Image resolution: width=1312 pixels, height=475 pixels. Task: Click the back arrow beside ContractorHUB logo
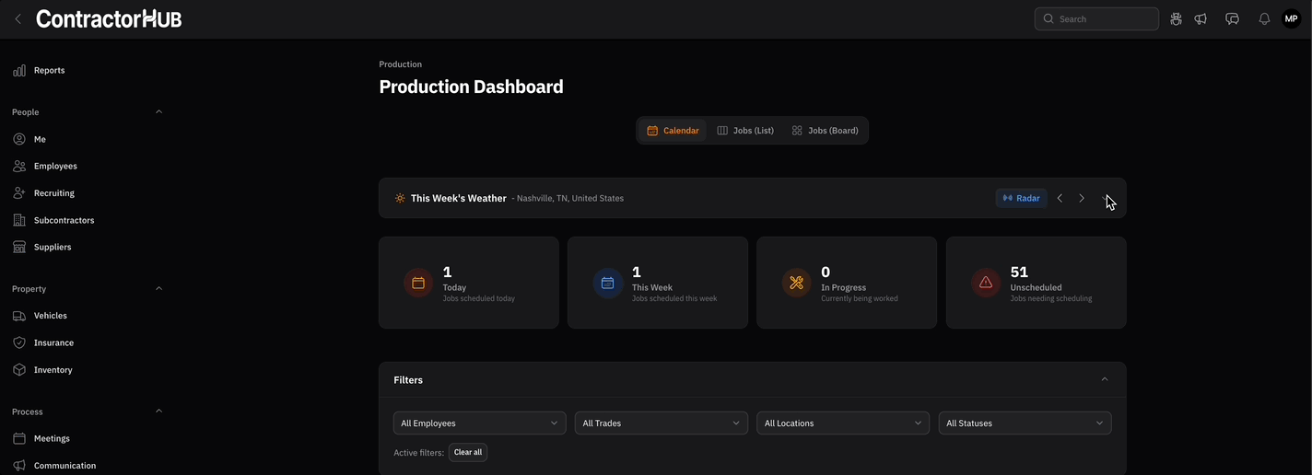18,18
